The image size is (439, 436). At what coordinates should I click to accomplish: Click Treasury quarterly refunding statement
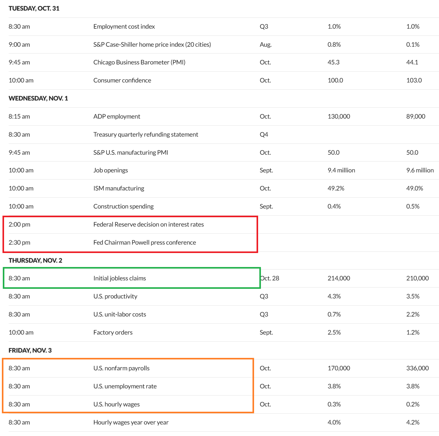[x=146, y=134]
